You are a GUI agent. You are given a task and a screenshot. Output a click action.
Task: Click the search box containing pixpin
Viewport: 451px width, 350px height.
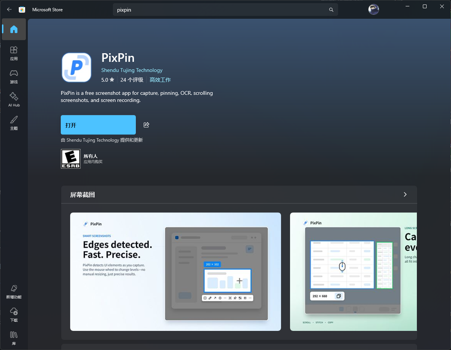pyautogui.click(x=225, y=10)
